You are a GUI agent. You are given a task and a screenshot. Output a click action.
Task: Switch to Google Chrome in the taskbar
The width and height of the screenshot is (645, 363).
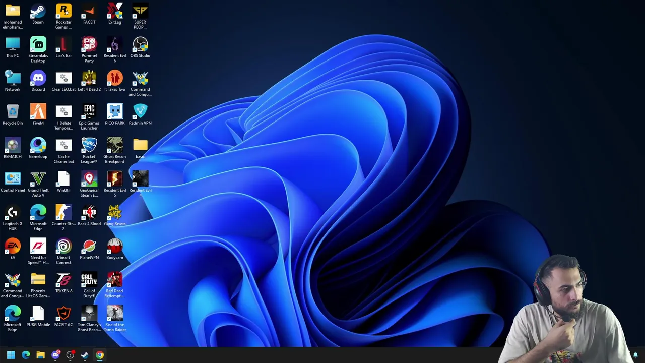coord(100,355)
